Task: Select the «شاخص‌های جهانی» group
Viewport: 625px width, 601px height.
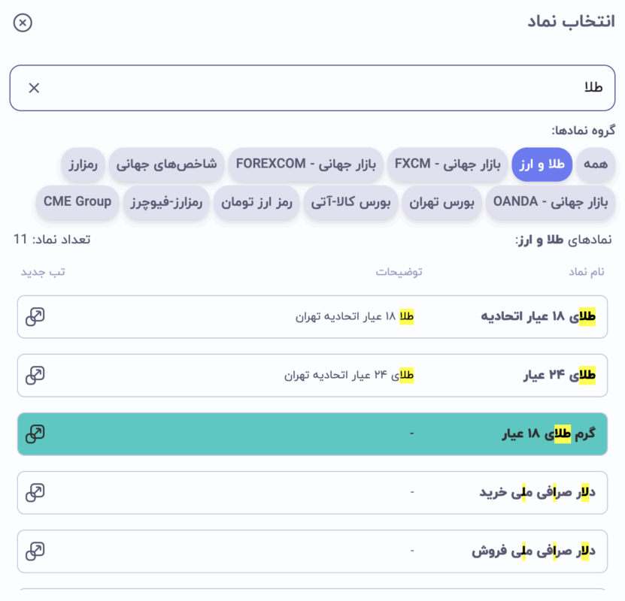Action: [167, 164]
